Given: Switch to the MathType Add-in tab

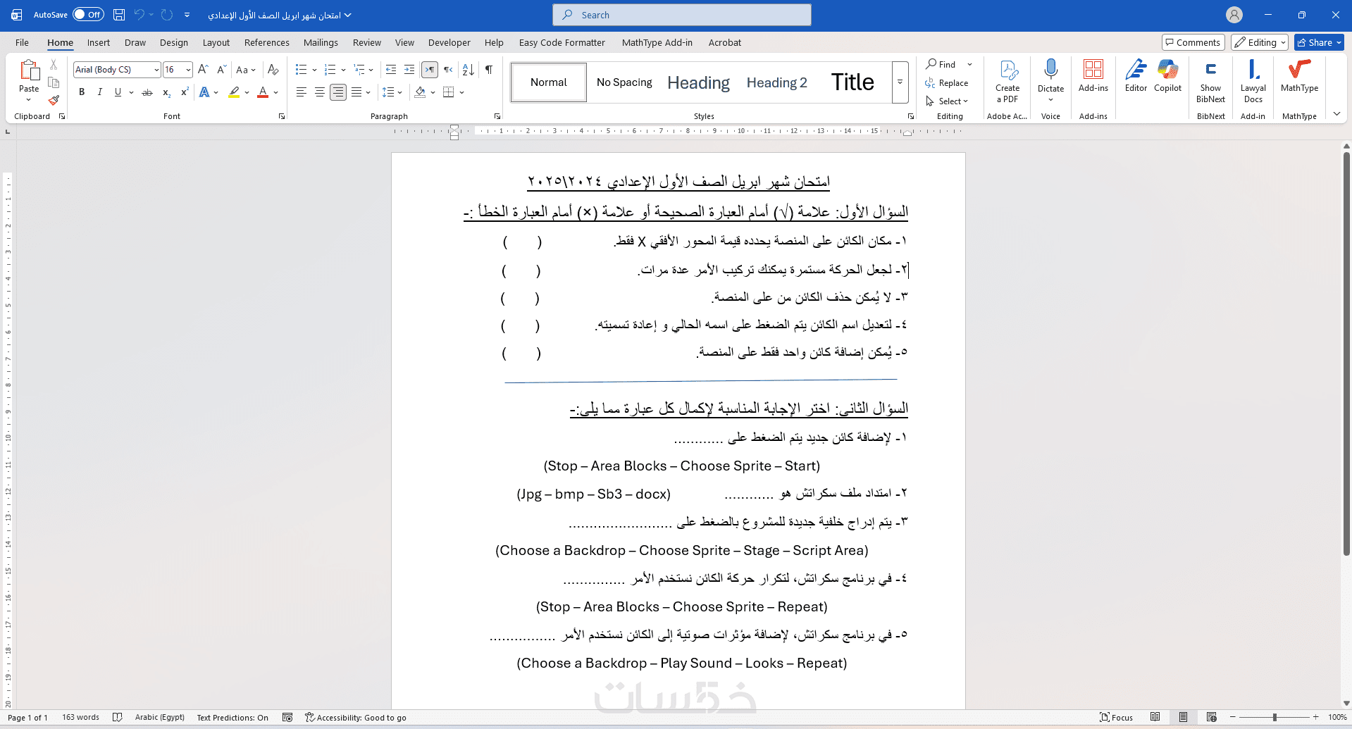Looking at the screenshot, I should 657,42.
